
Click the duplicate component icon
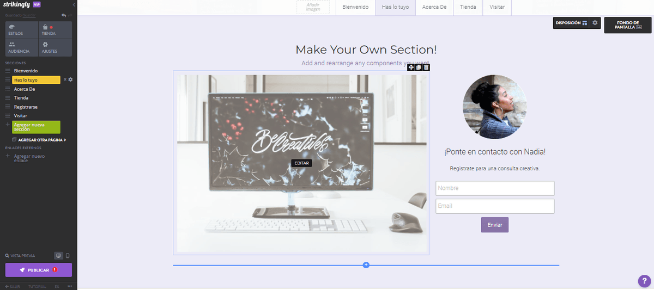click(x=419, y=67)
